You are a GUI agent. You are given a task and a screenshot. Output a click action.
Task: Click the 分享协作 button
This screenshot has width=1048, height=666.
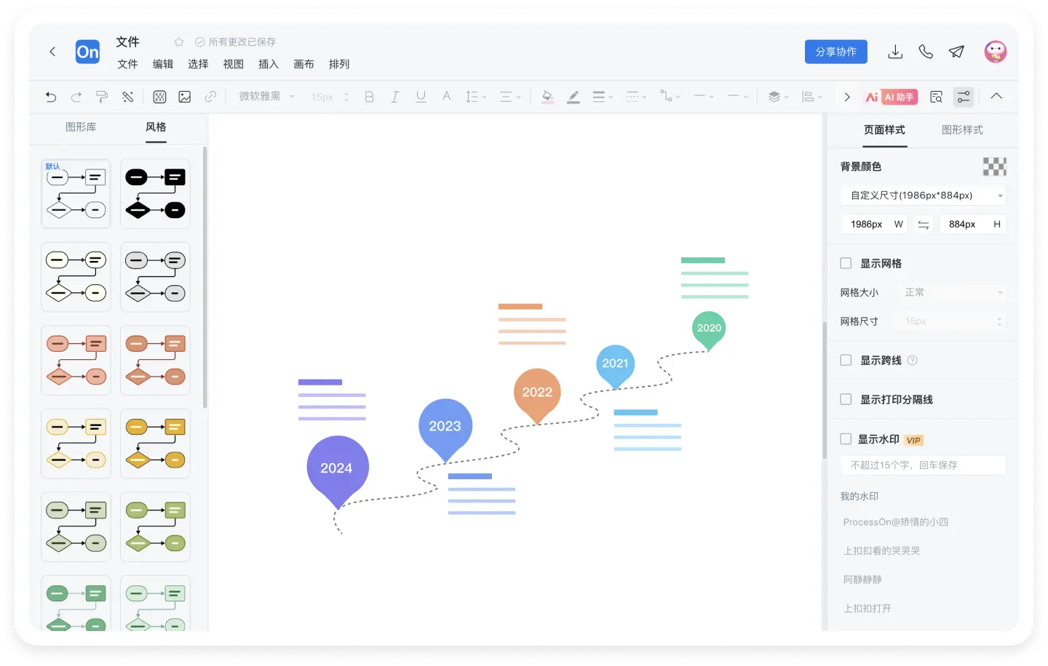835,52
